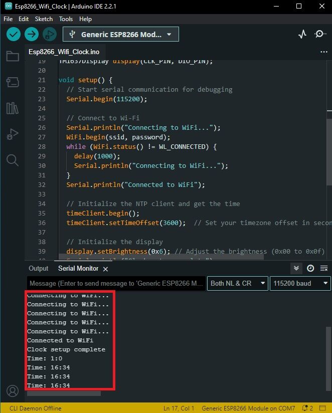Screen dimensions: 332x413
Task: Click the Serial Monitor message input field
Action: pyautogui.click(x=116, y=283)
